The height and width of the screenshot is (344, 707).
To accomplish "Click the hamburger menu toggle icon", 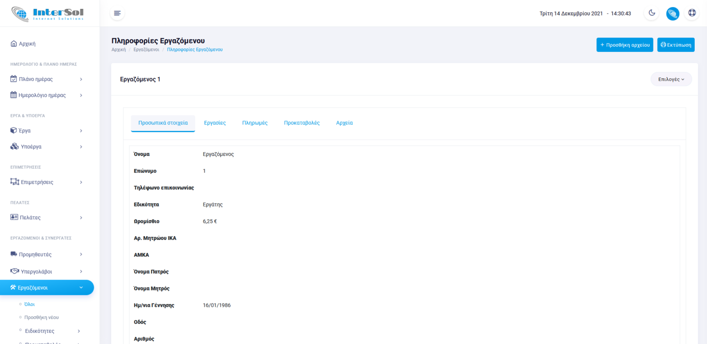I will pyautogui.click(x=117, y=13).
